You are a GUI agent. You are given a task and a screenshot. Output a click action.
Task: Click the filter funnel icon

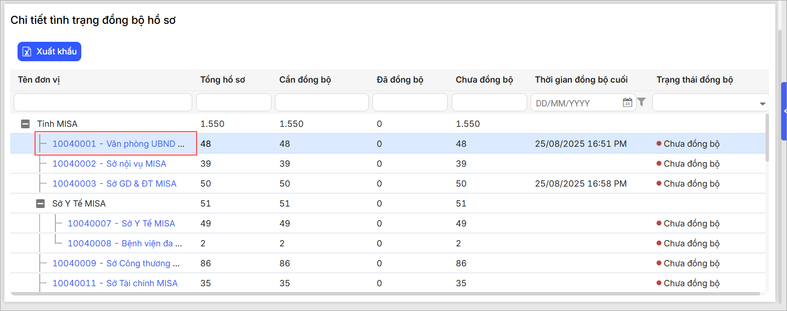pos(641,102)
